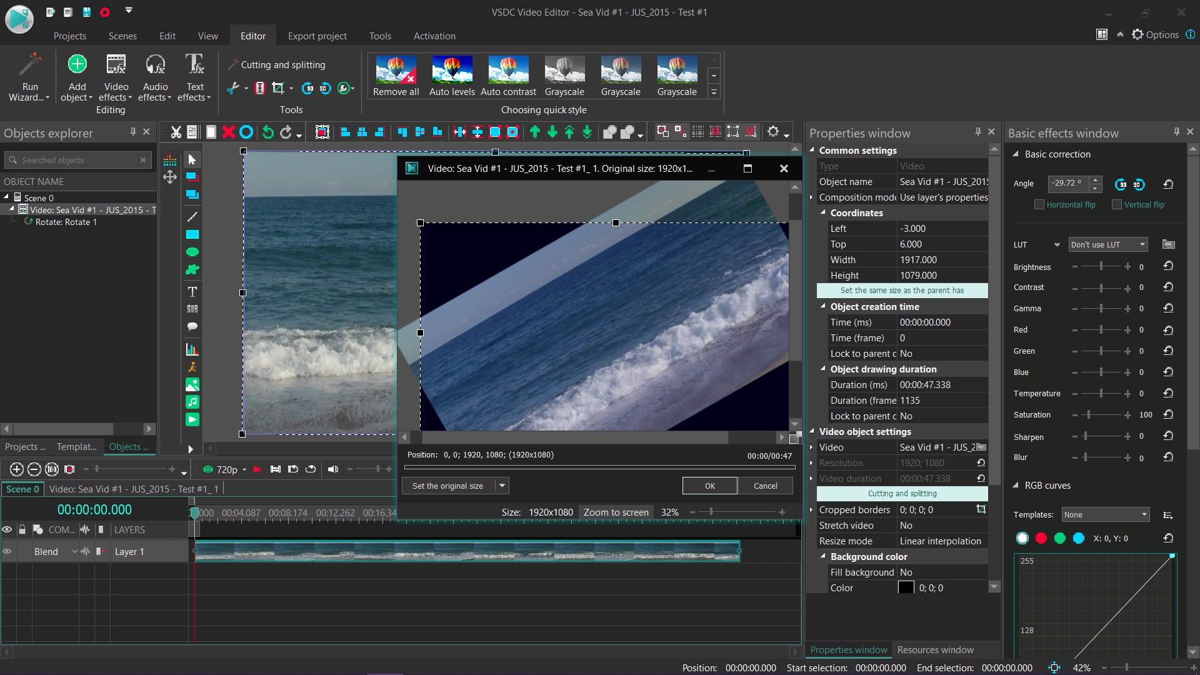This screenshot has width=1200, height=675.
Task: Select the ellipse shape tool
Action: point(192,252)
